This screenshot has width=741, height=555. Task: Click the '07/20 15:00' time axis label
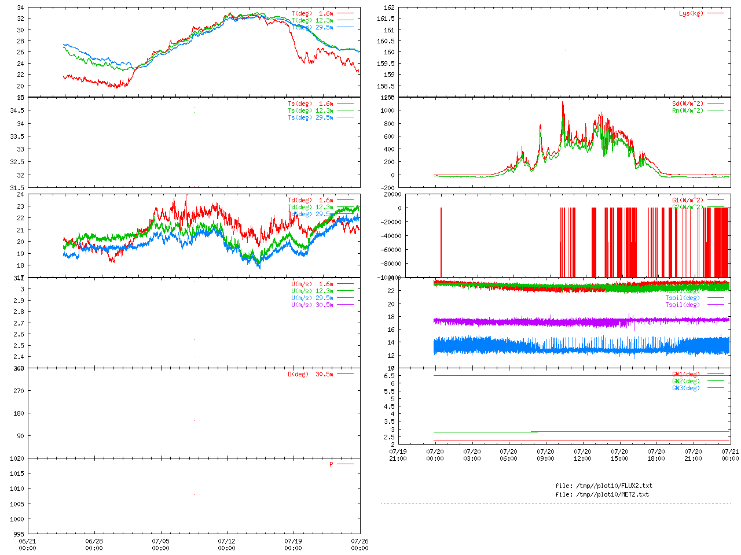[619, 455]
